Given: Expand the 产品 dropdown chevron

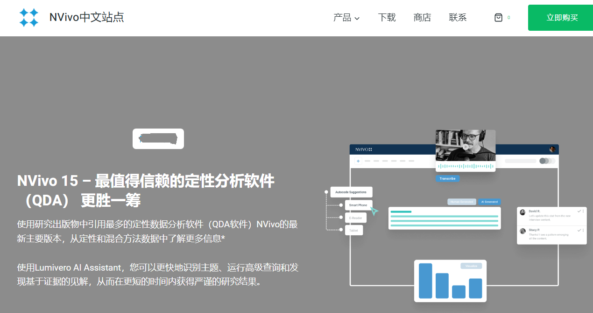Looking at the screenshot, I should pyautogui.click(x=357, y=19).
